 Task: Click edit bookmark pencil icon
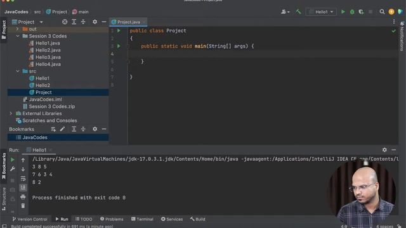tap(62, 129)
